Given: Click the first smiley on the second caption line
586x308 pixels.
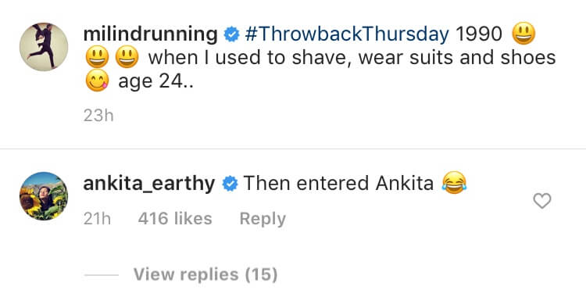Looking at the screenshot, I should click(x=97, y=57).
